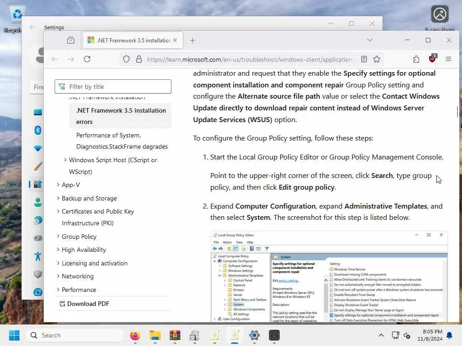
Task: Go forward in Firefox browser
Action: coord(71,59)
